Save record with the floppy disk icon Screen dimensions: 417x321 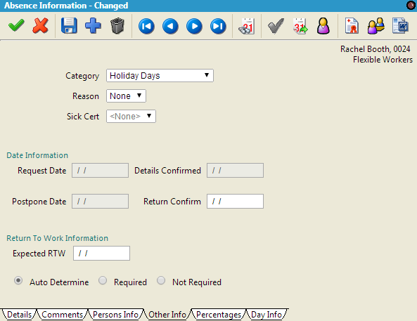point(69,26)
